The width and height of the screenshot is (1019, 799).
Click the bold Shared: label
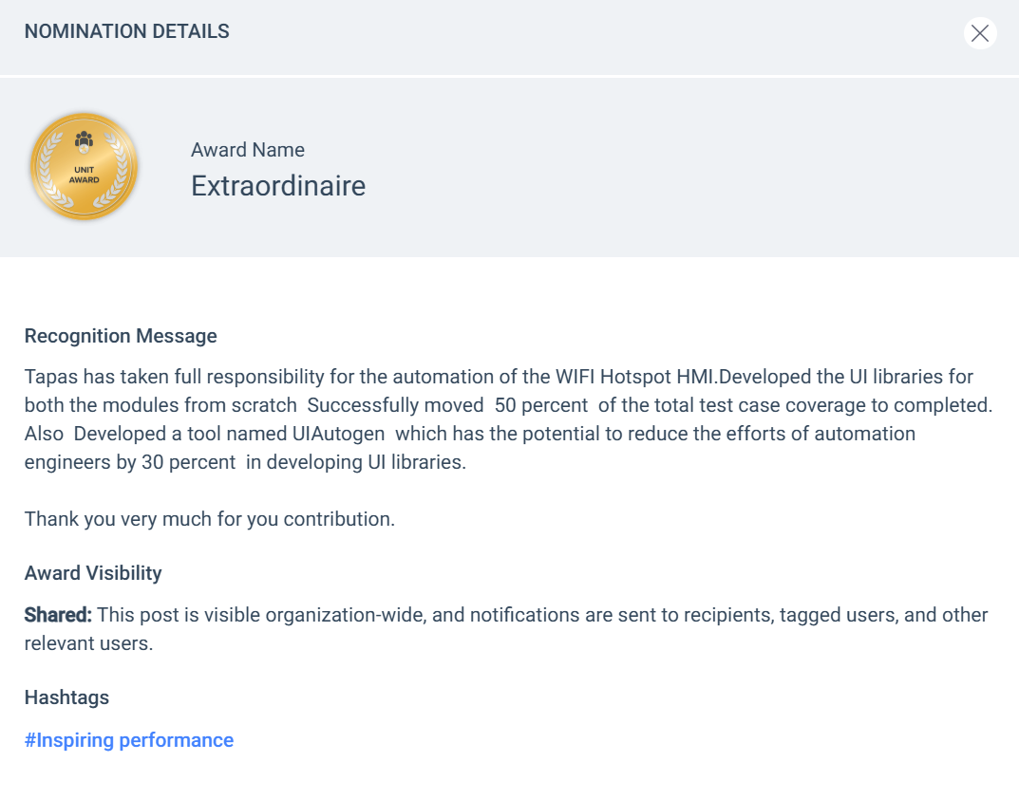click(58, 615)
